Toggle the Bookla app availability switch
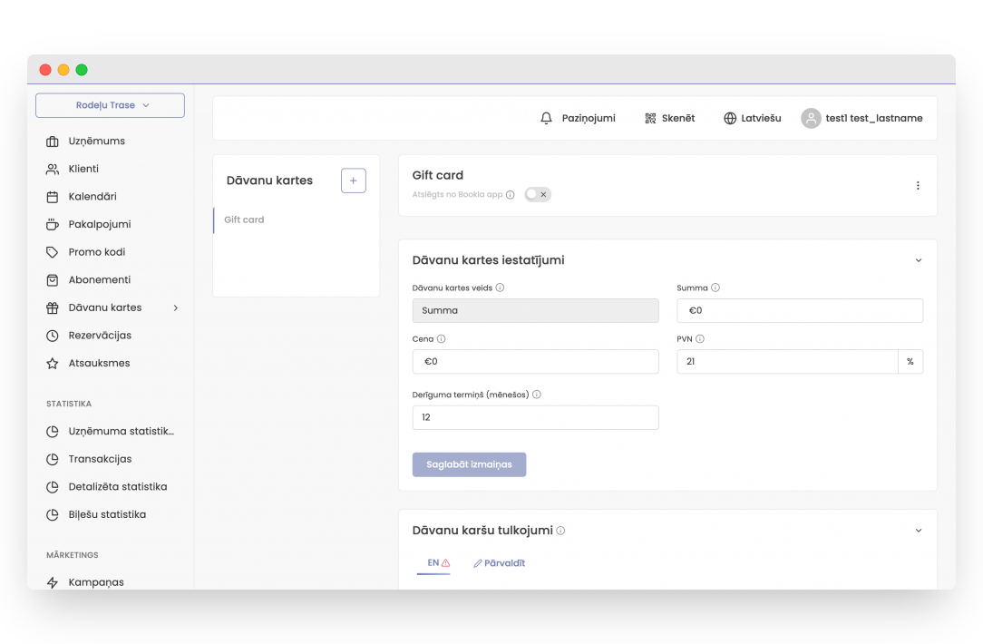 tap(538, 195)
